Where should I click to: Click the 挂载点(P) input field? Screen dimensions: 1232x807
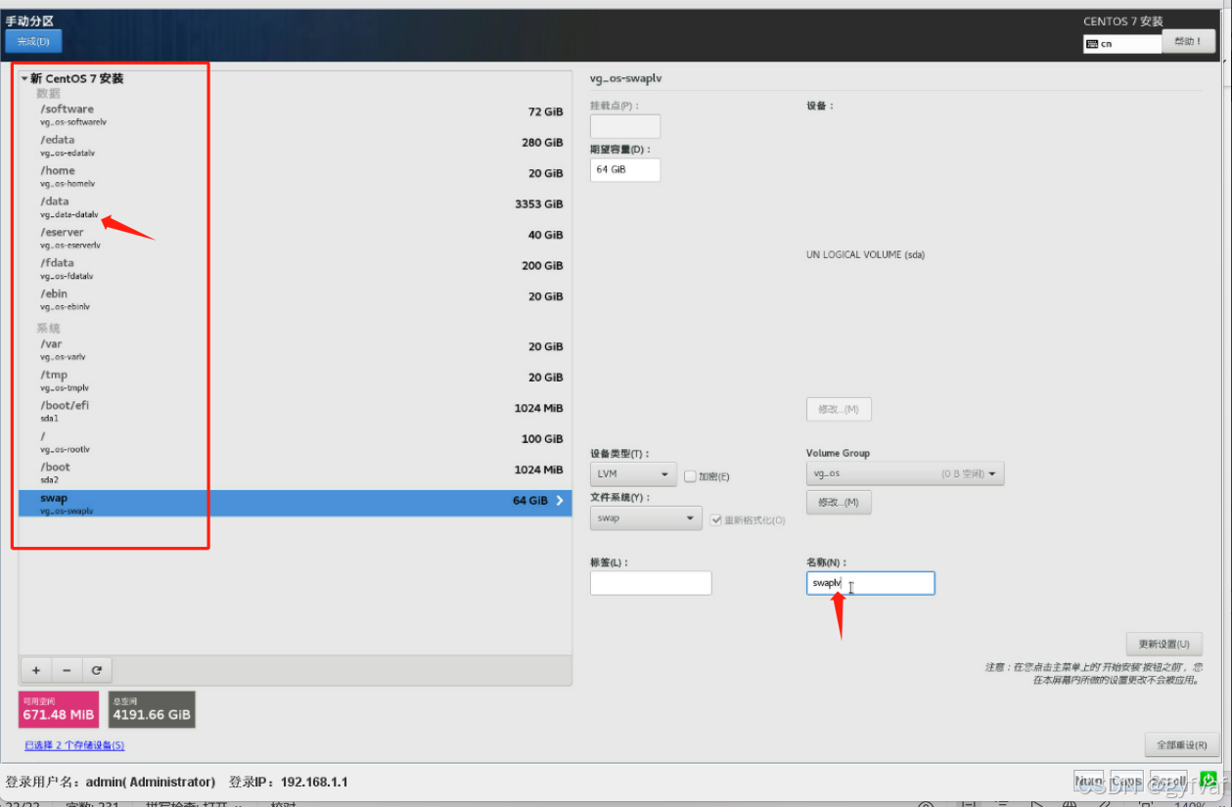(x=625, y=126)
